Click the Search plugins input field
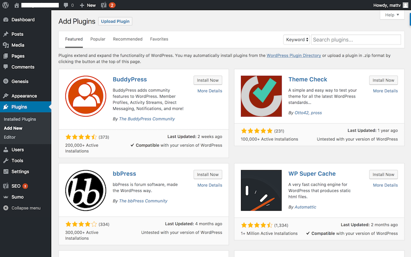The height and width of the screenshot is (257, 411). pos(356,40)
